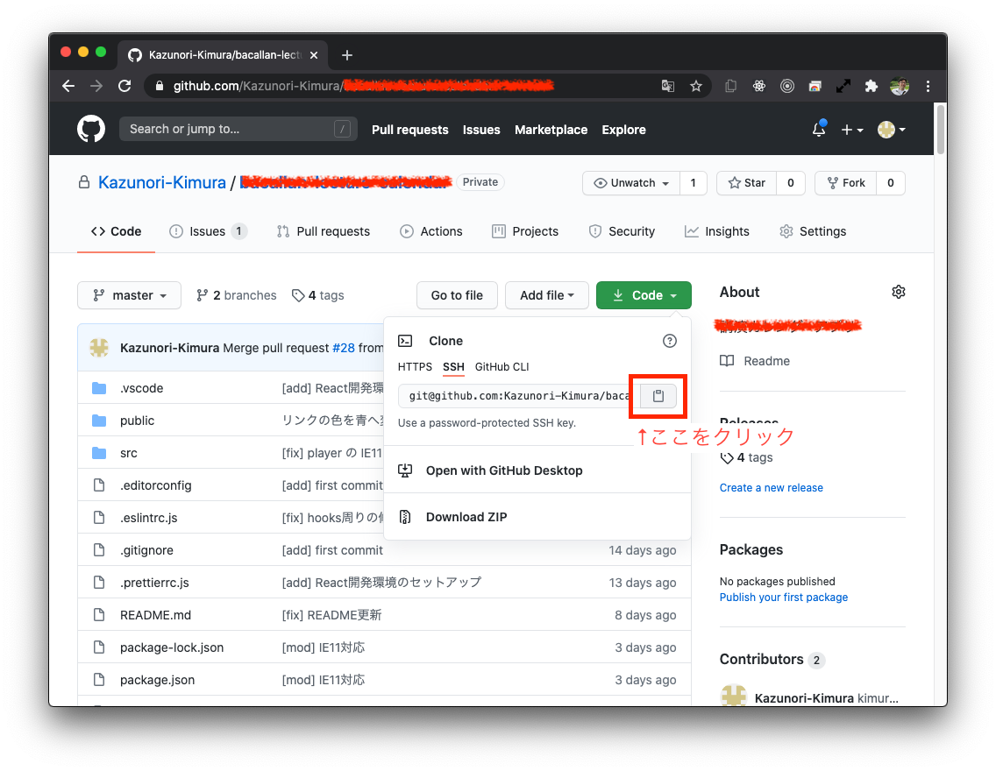Open a new browser tab with plus
The image size is (996, 771).
(x=347, y=55)
